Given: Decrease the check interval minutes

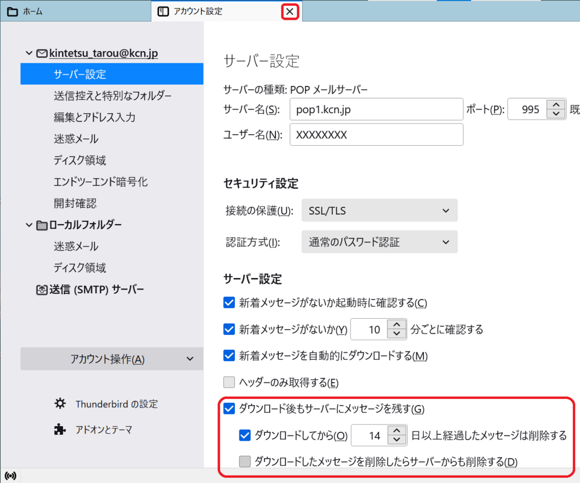Looking at the screenshot, I should [x=397, y=334].
